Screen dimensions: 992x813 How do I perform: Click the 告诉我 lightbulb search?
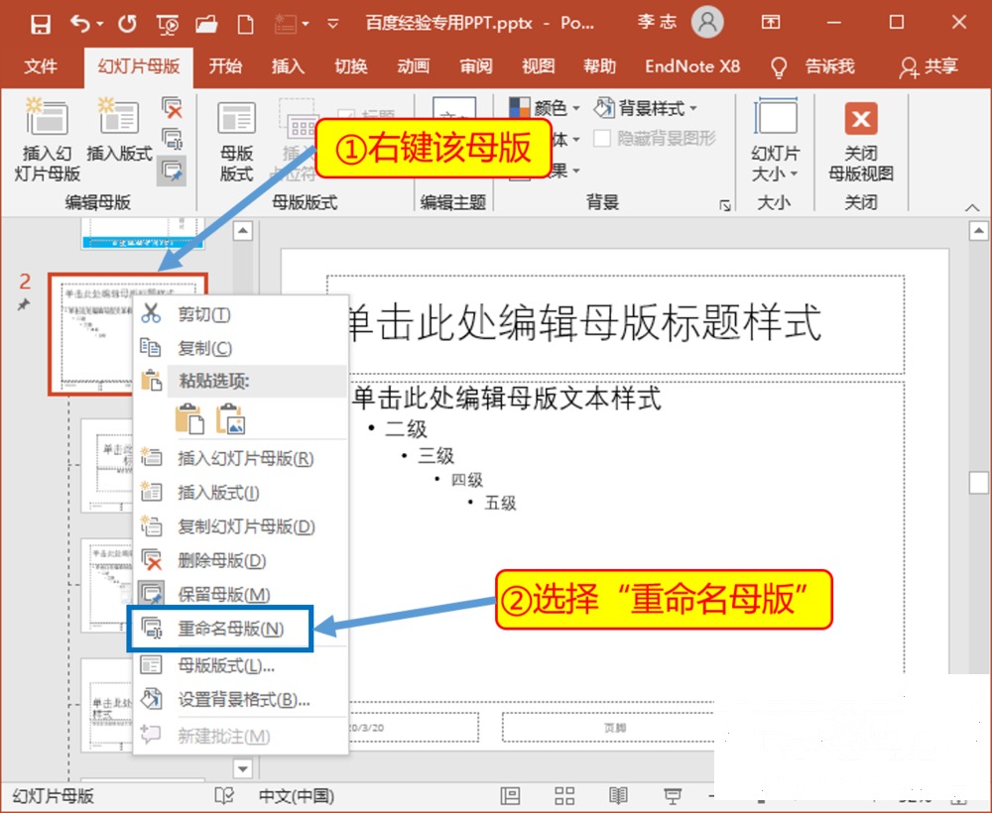coord(812,66)
